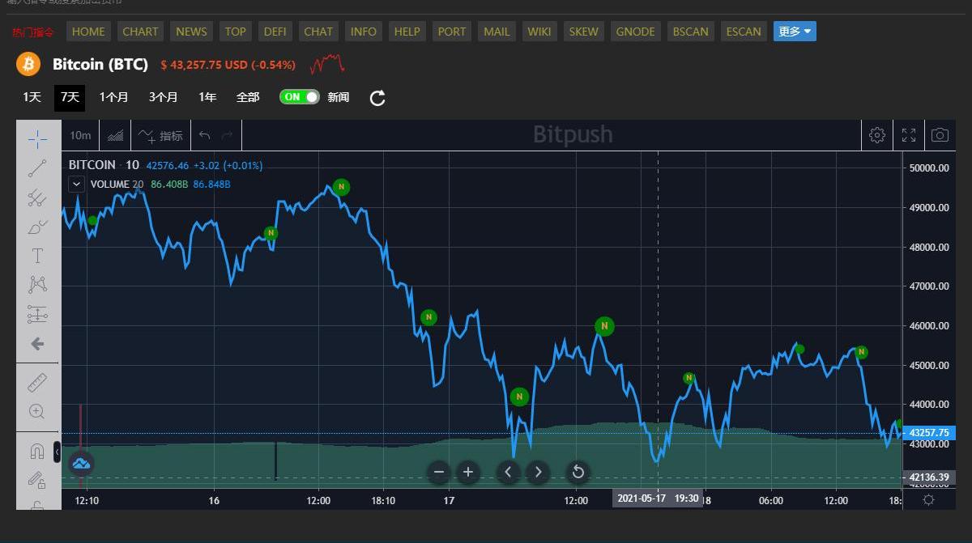
Task: Take a chart snapshot with camera icon
Action: click(940, 135)
